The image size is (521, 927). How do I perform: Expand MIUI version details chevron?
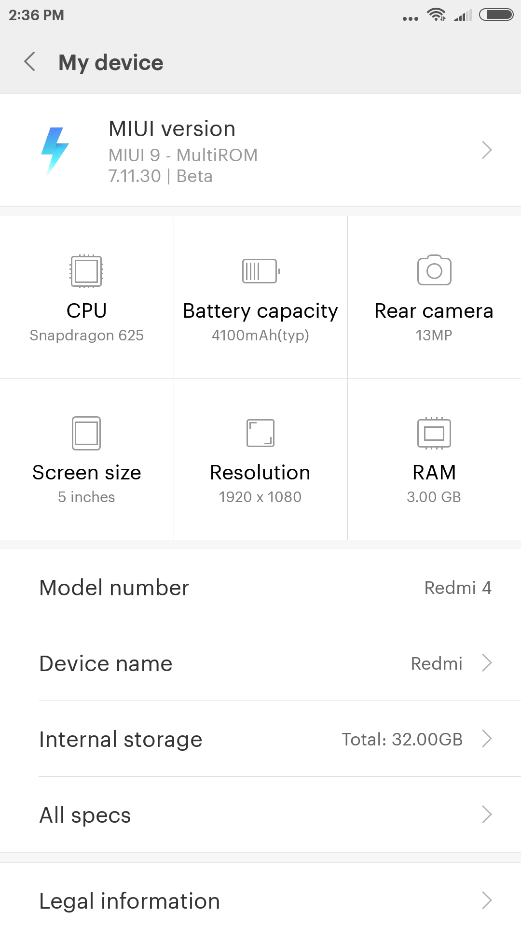[487, 150]
